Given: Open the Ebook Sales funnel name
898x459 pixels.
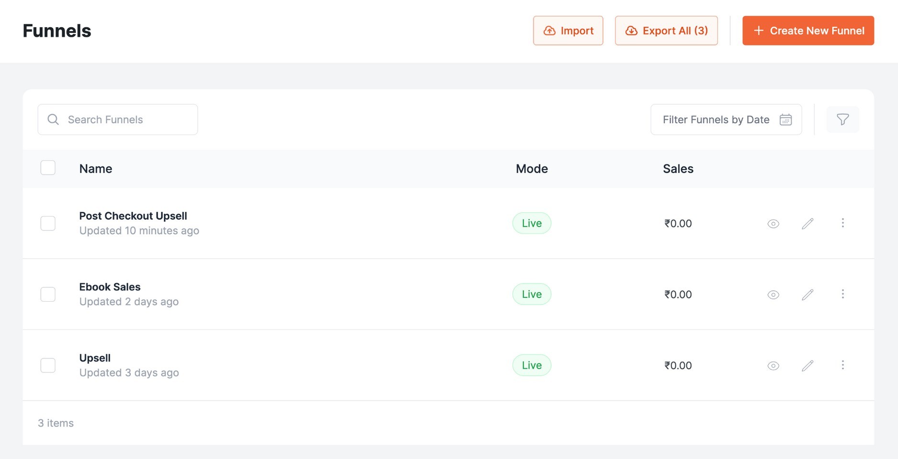Looking at the screenshot, I should coord(110,287).
